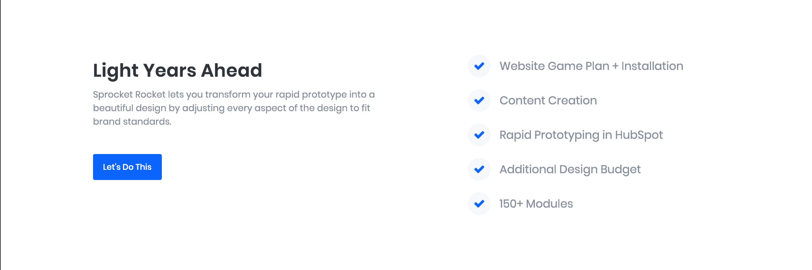The width and height of the screenshot is (812, 270).
Task: Click the word Modules in the last item
Action: point(549,203)
